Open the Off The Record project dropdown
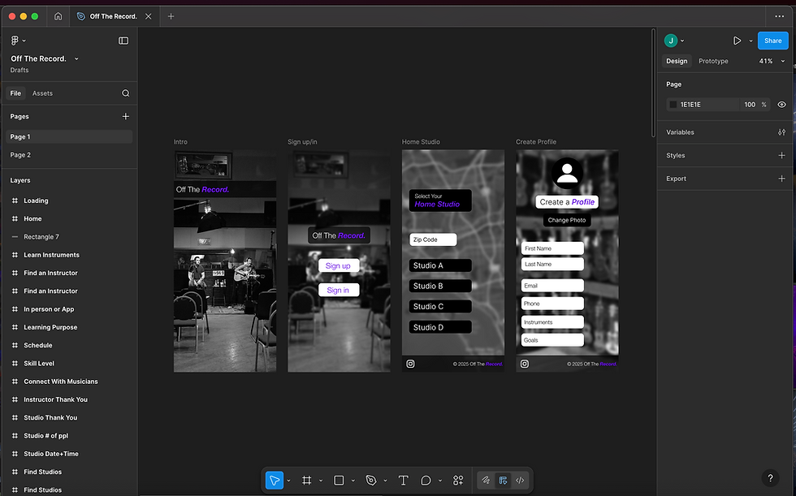Image resolution: width=796 pixels, height=496 pixels. [76, 58]
